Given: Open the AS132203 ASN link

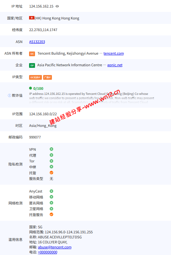Looking at the screenshot, I should (37, 42).
